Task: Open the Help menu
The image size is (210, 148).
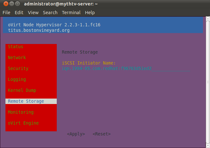Action: [x=90, y=13]
